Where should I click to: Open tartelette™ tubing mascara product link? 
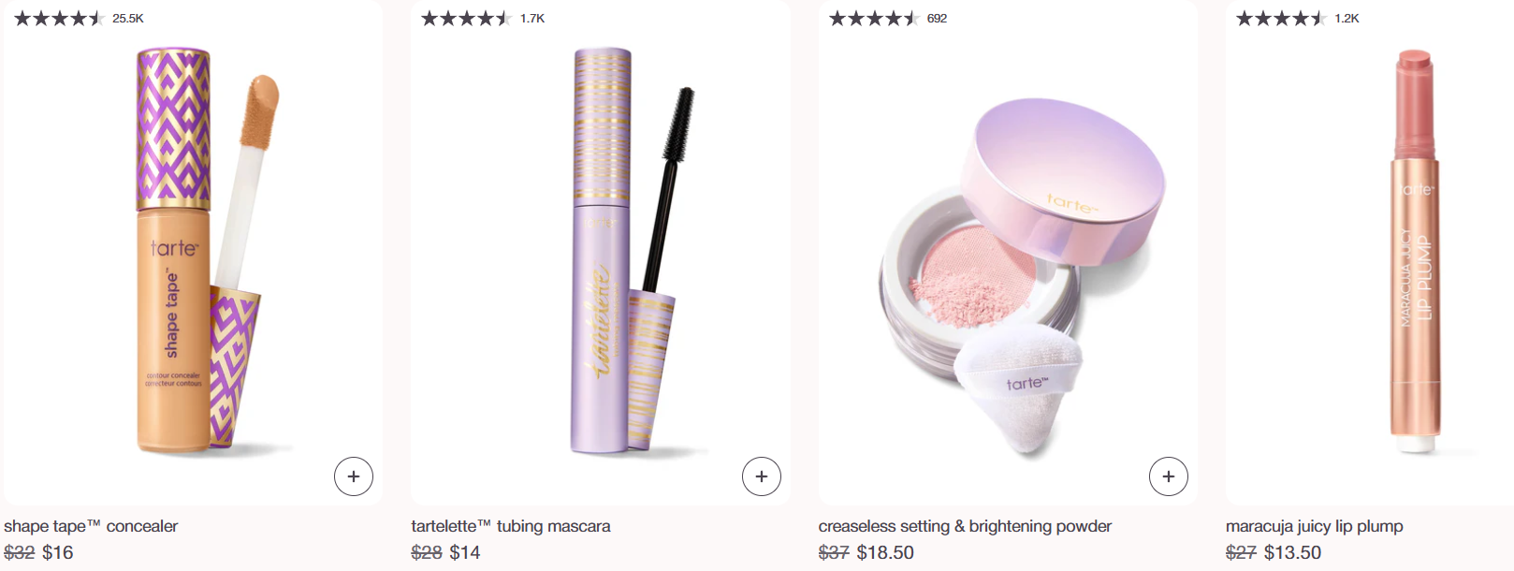511,526
